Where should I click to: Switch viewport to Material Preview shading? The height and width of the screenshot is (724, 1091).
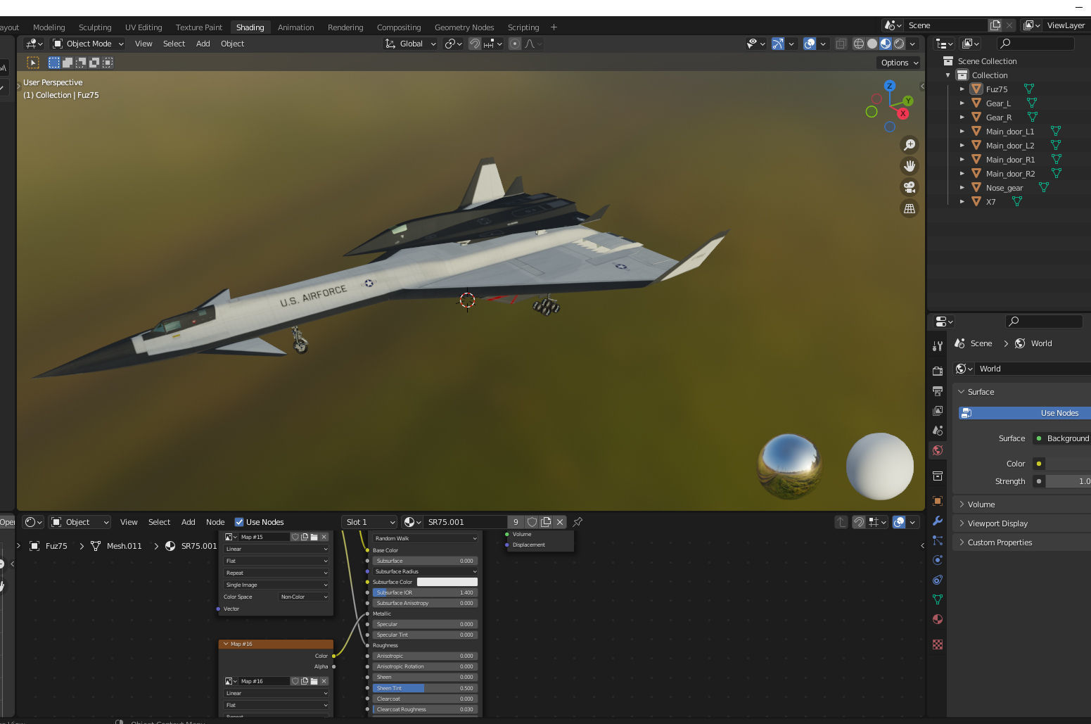pos(886,44)
